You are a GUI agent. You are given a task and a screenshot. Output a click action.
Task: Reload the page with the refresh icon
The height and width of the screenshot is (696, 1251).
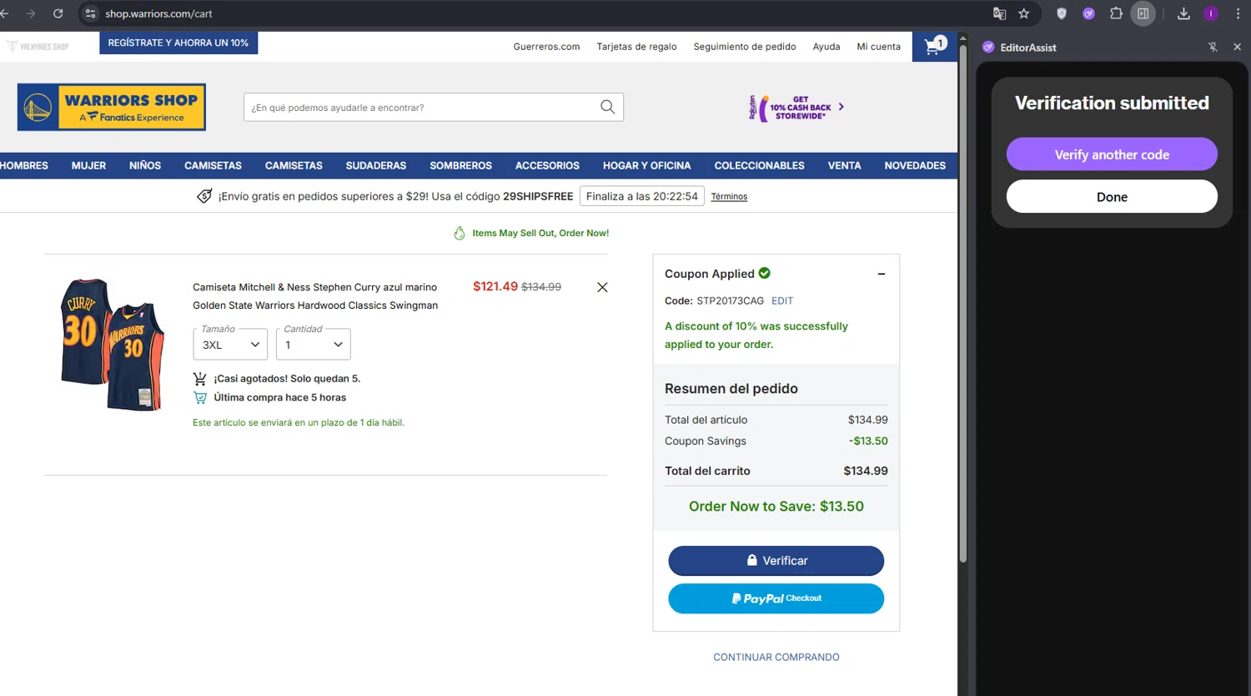click(x=58, y=13)
